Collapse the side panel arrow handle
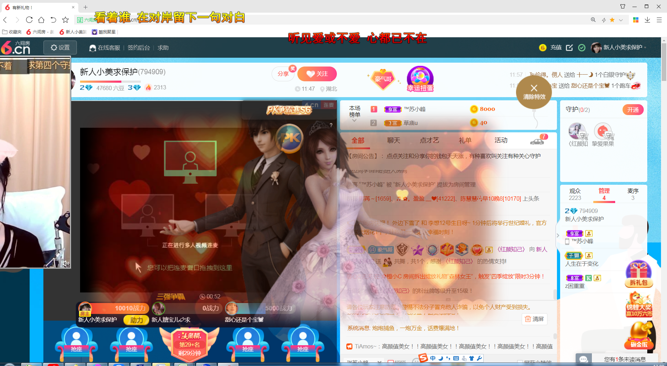667x366 pixels. click(558, 235)
